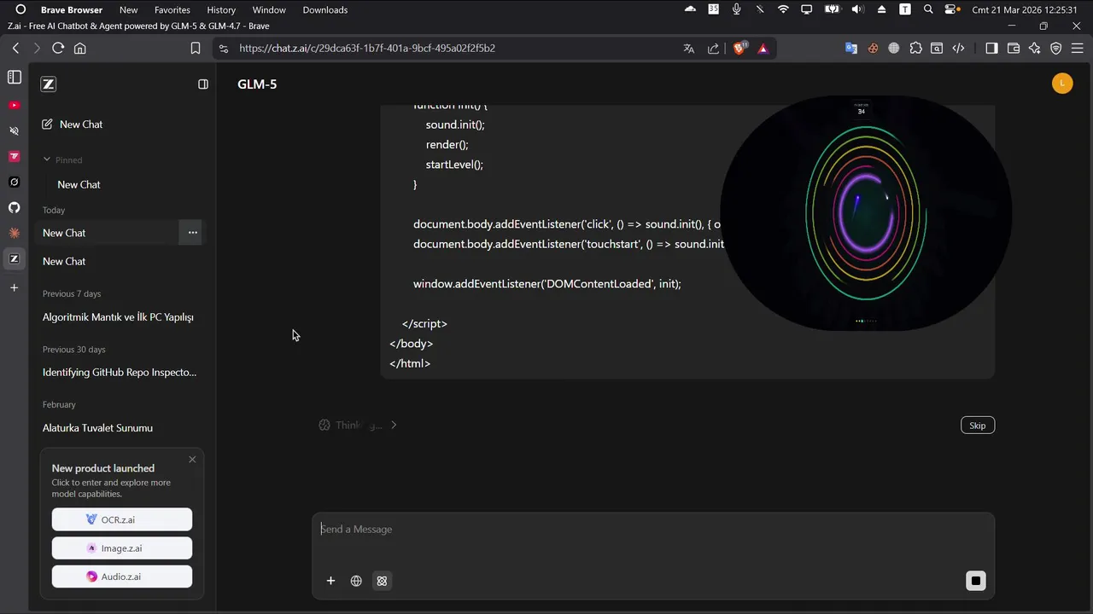Click the translate page icon
The width and height of the screenshot is (1093, 614).
click(689, 49)
